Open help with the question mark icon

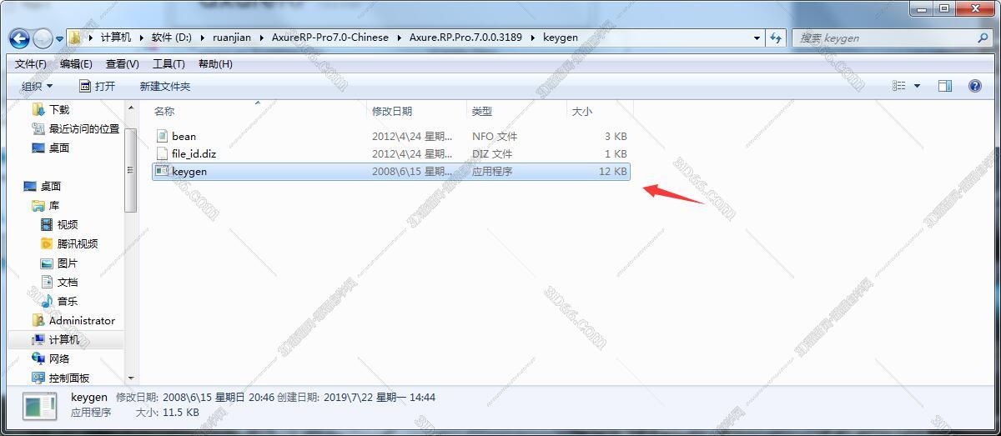tap(974, 86)
